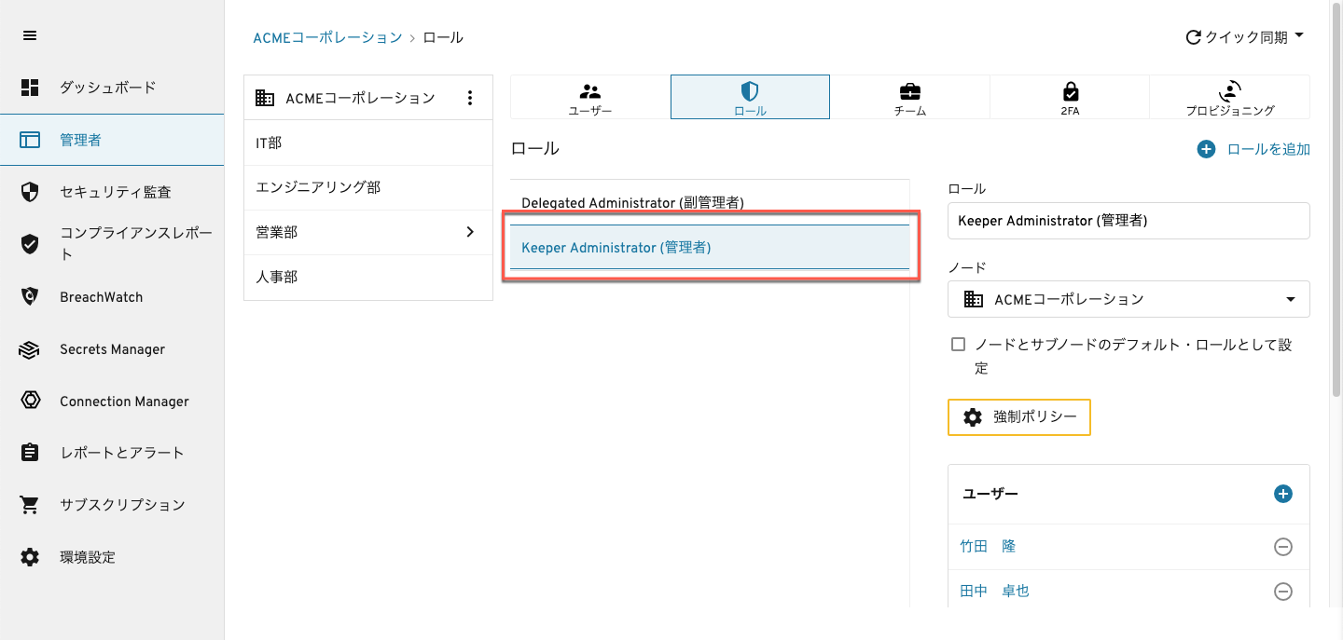Remove user 田中 卓也 with minus icon
The height and width of the screenshot is (640, 1343).
point(1283,592)
